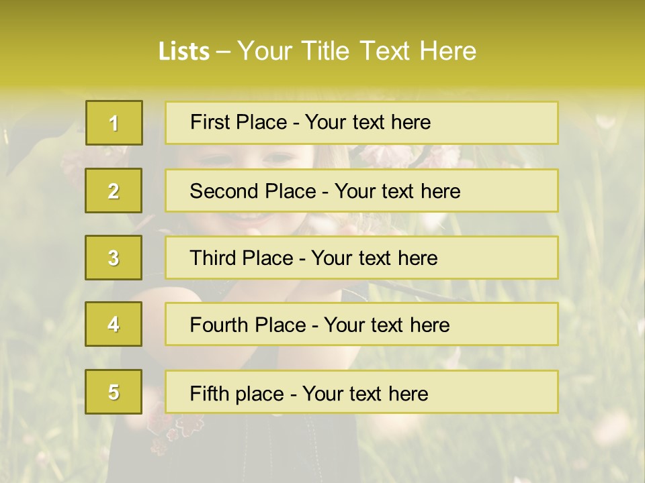The image size is (645, 483).
Task: Click the Third Place text box
Action: click(x=361, y=258)
